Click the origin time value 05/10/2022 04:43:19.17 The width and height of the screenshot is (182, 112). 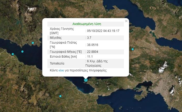click(103, 31)
